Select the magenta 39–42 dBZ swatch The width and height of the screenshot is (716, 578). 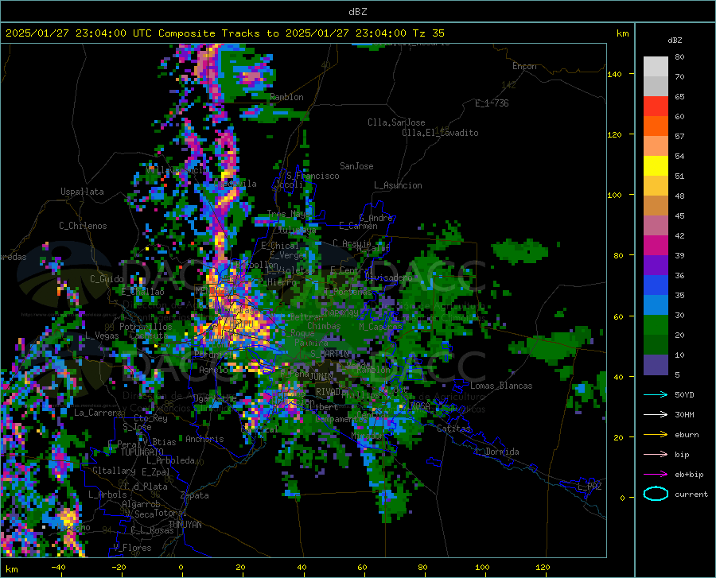pos(656,246)
